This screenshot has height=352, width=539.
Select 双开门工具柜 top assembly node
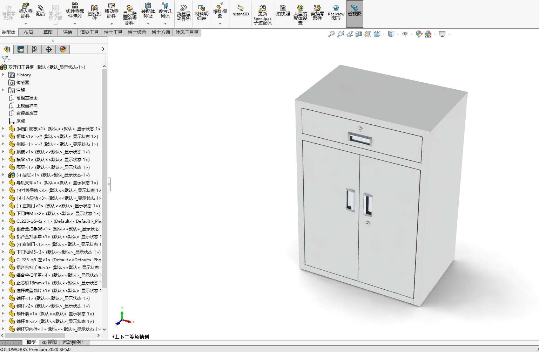point(47,67)
